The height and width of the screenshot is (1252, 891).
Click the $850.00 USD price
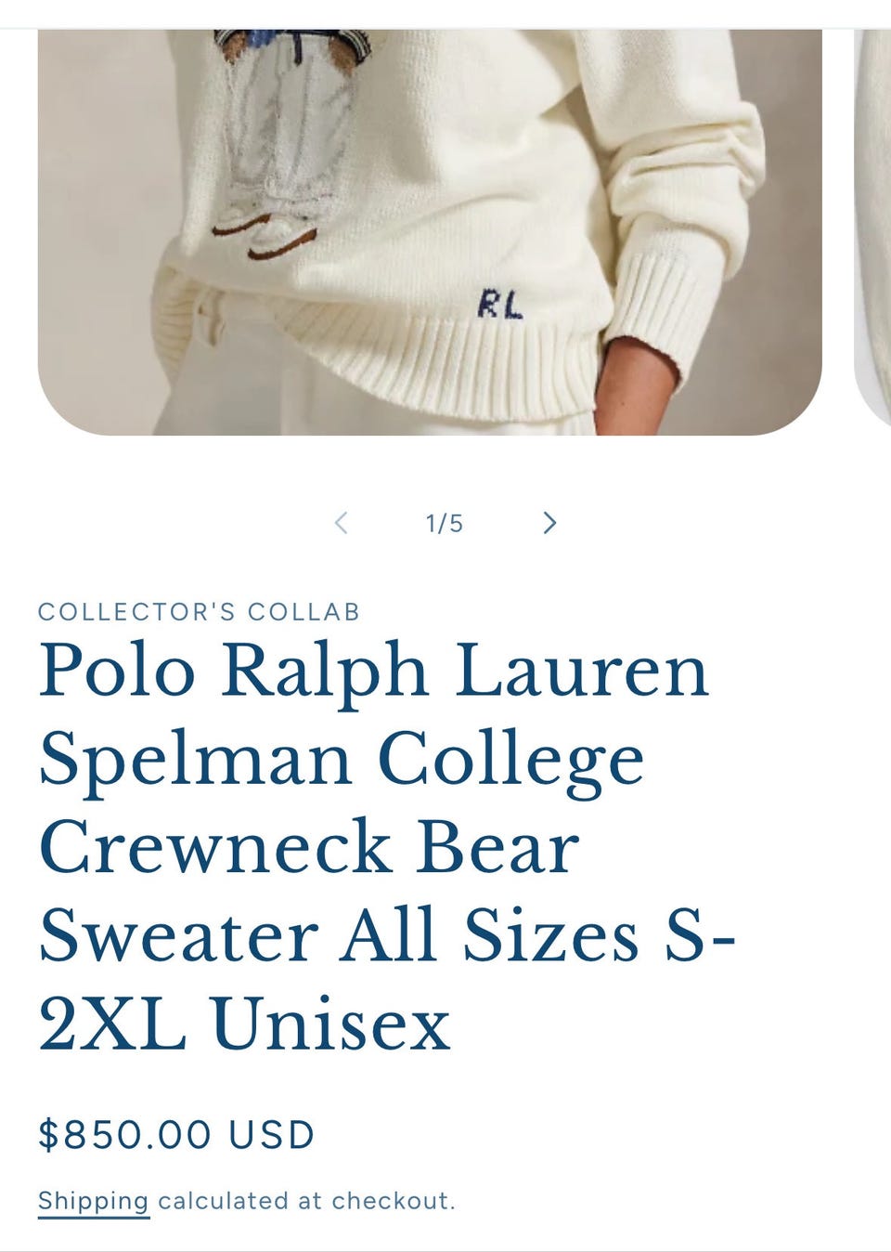tap(176, 1135)
